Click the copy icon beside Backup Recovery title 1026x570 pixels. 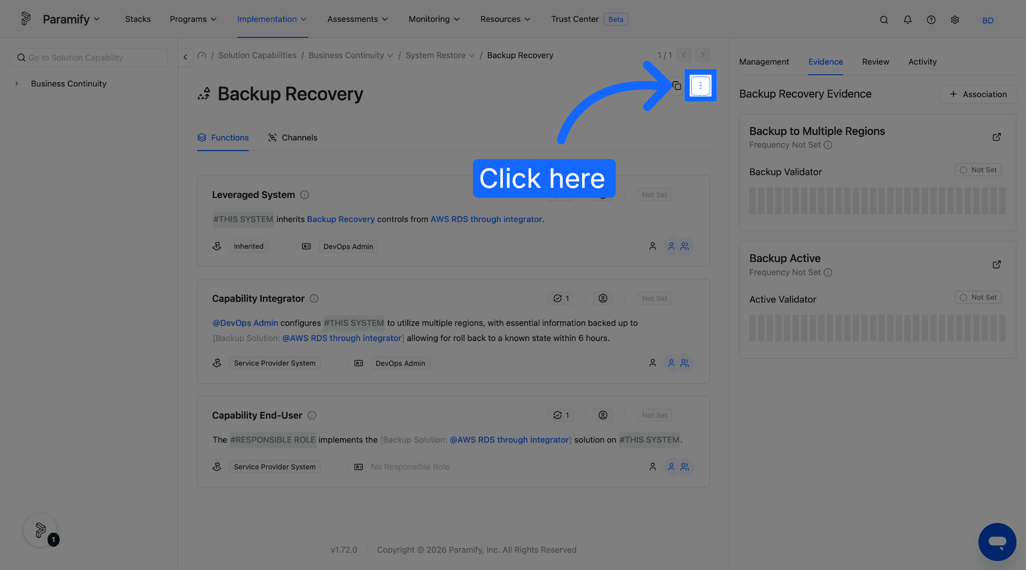(x=677, y=85)
